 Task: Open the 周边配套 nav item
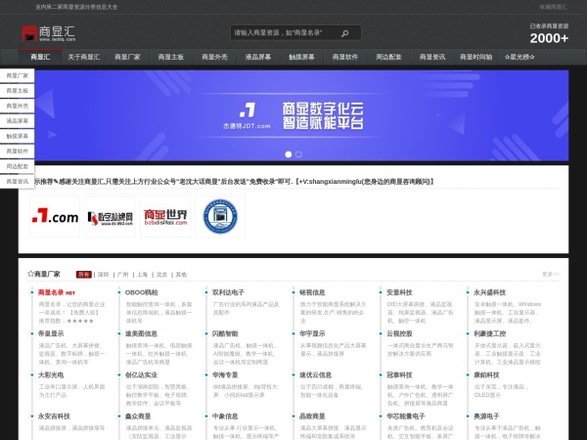[x=388, y=57]
